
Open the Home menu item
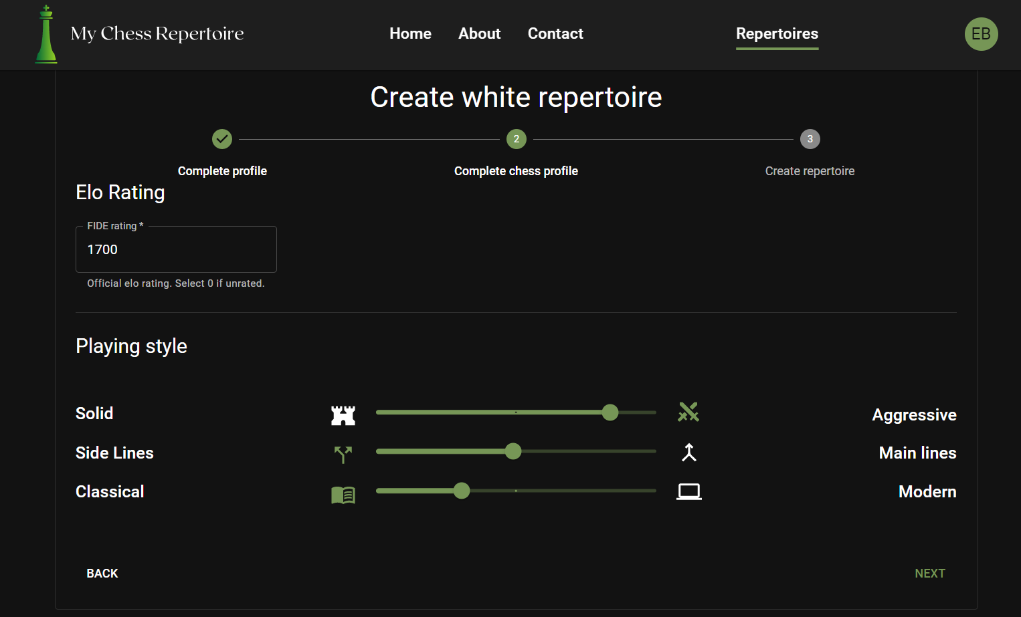(410, 33)
